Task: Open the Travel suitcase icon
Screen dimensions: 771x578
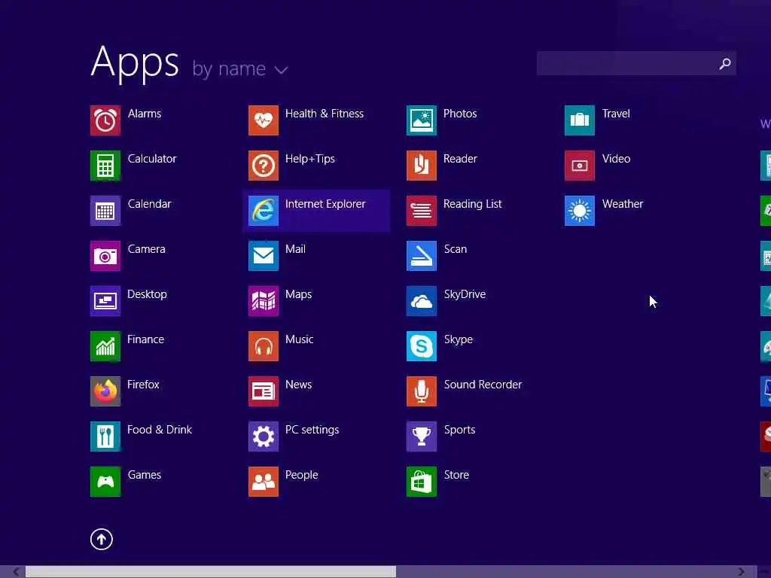Action: (580, 120)
